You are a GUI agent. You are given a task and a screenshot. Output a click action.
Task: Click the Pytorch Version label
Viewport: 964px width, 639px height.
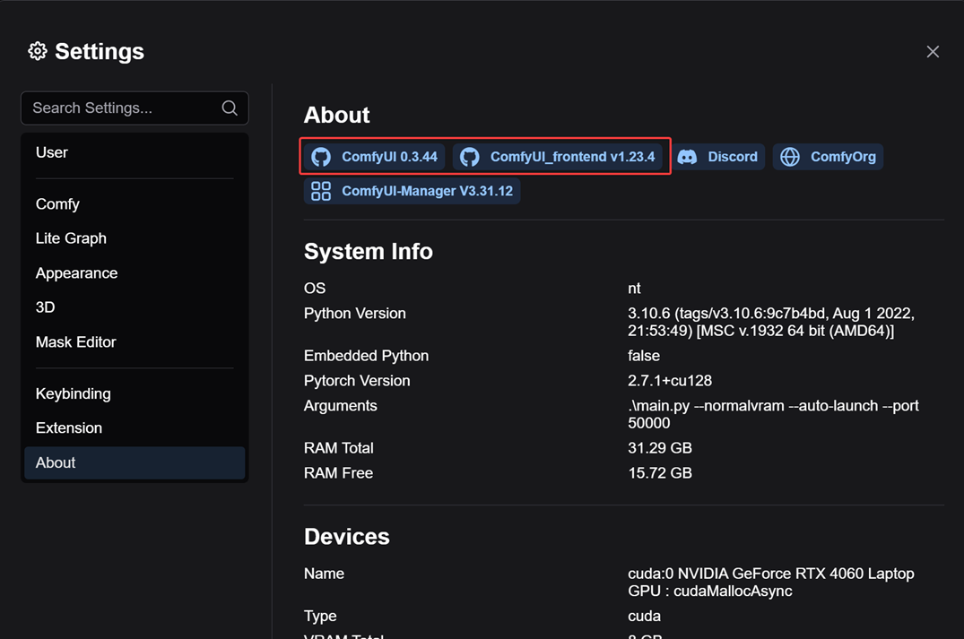[x=357, y=381]
